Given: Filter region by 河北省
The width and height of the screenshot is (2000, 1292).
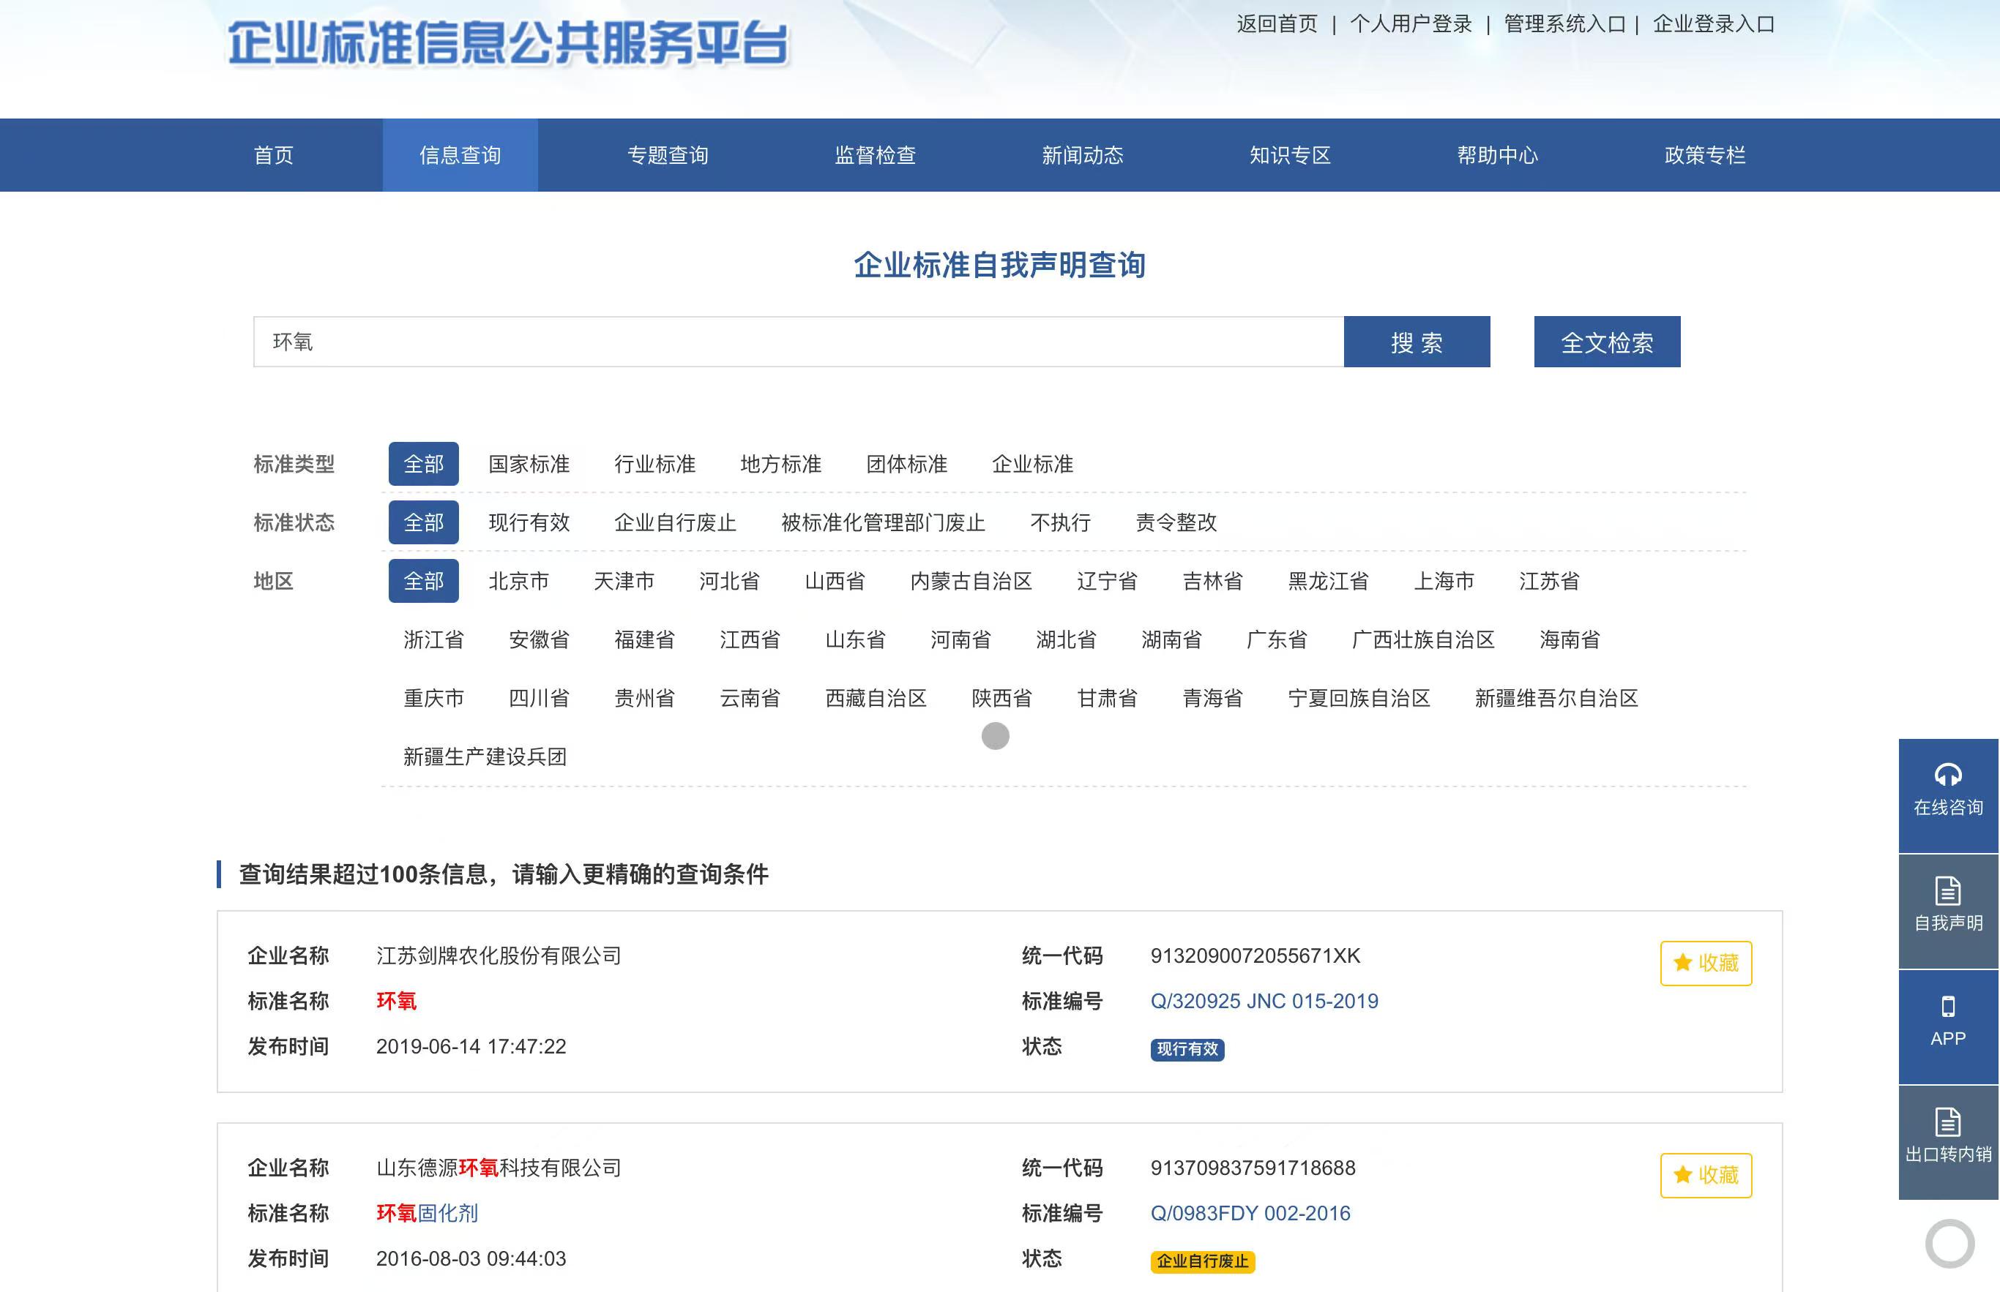Looking at the screenshot, I should (x=729, y=581).
